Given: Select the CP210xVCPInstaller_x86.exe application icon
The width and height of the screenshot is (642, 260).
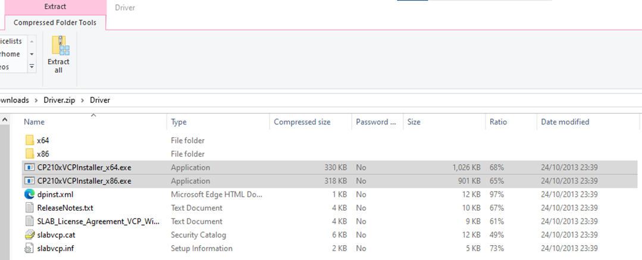Looking at the screenshot, I should pos(30,181).
